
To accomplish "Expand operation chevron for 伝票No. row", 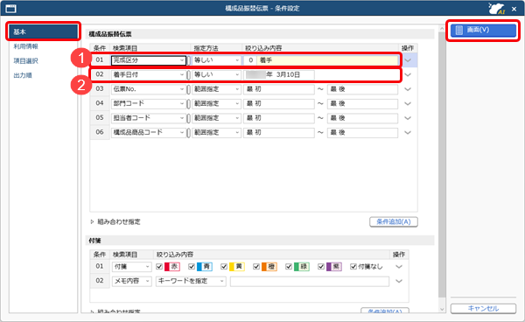I will point(408,89).
